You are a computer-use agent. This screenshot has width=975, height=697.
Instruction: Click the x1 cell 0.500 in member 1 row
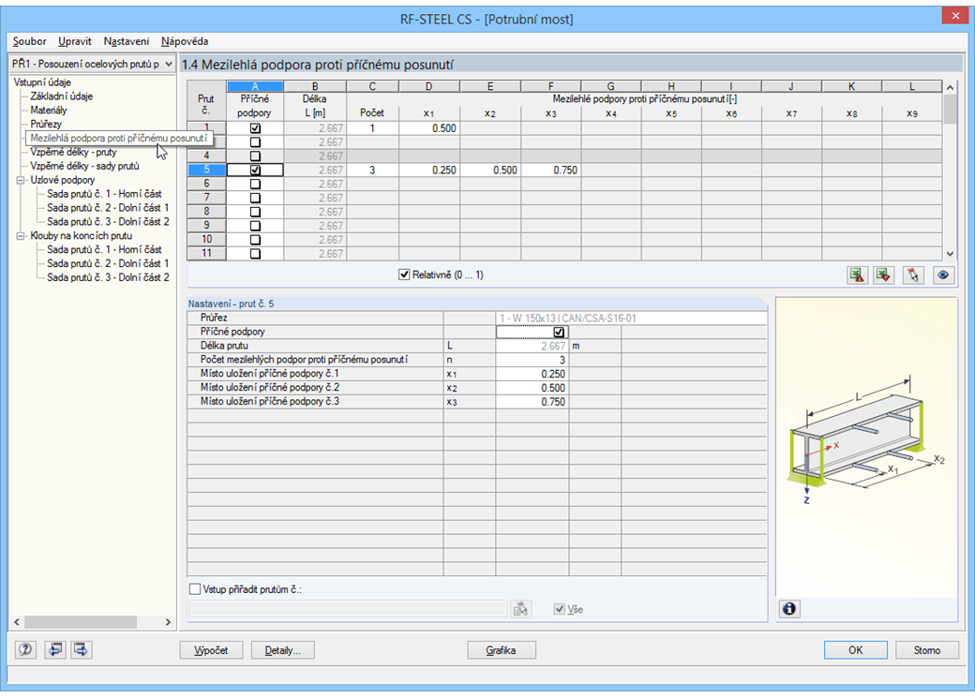tap(429, 128)
